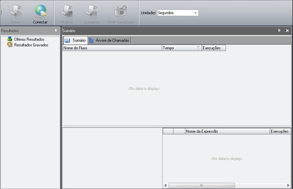
Task: Click the Execuções column header in top grid
Action: point(214,48)
